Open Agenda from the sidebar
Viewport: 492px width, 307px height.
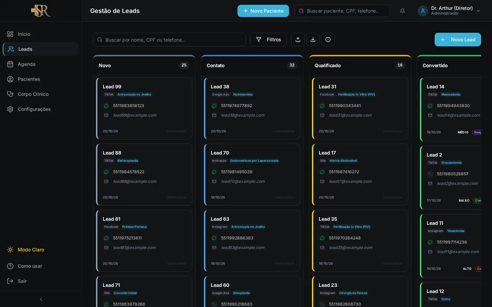[41, 64]
